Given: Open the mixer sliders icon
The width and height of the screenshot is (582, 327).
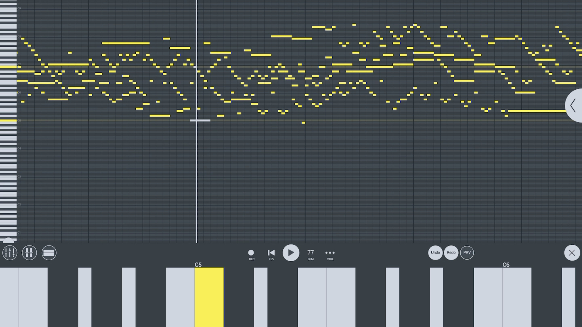Looking at the screenshot, I should [x=10, y=253].
